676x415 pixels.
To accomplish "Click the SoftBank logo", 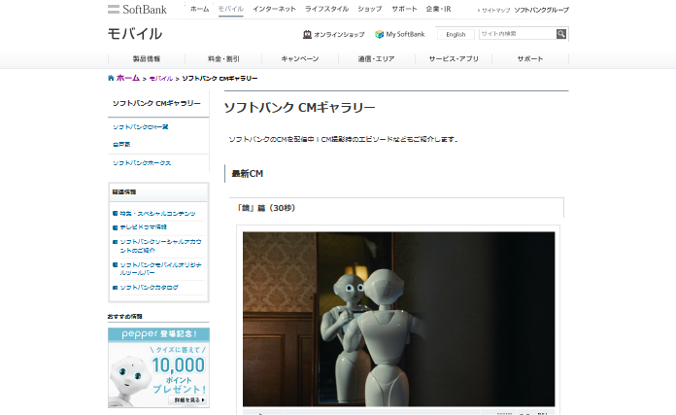I will click(x=137, y=9).
